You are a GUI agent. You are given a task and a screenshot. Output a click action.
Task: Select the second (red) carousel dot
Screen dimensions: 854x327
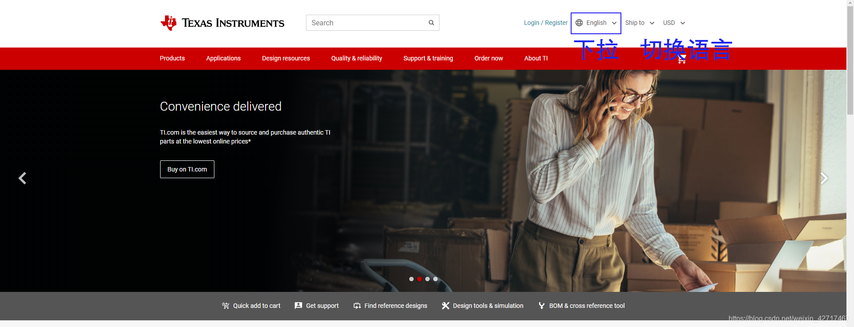[x=419, y=279]
